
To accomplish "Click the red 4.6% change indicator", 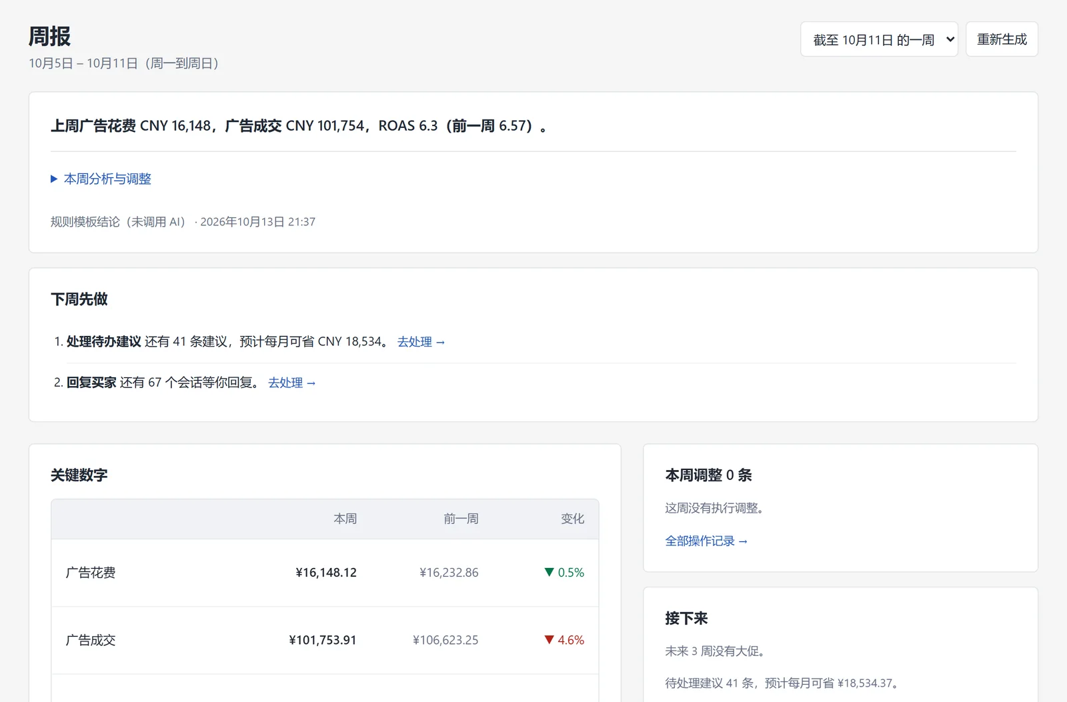I will pos(564,640).
